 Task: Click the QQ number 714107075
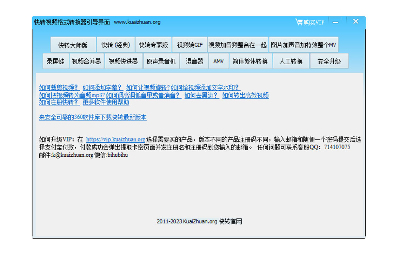click(337, 147)
